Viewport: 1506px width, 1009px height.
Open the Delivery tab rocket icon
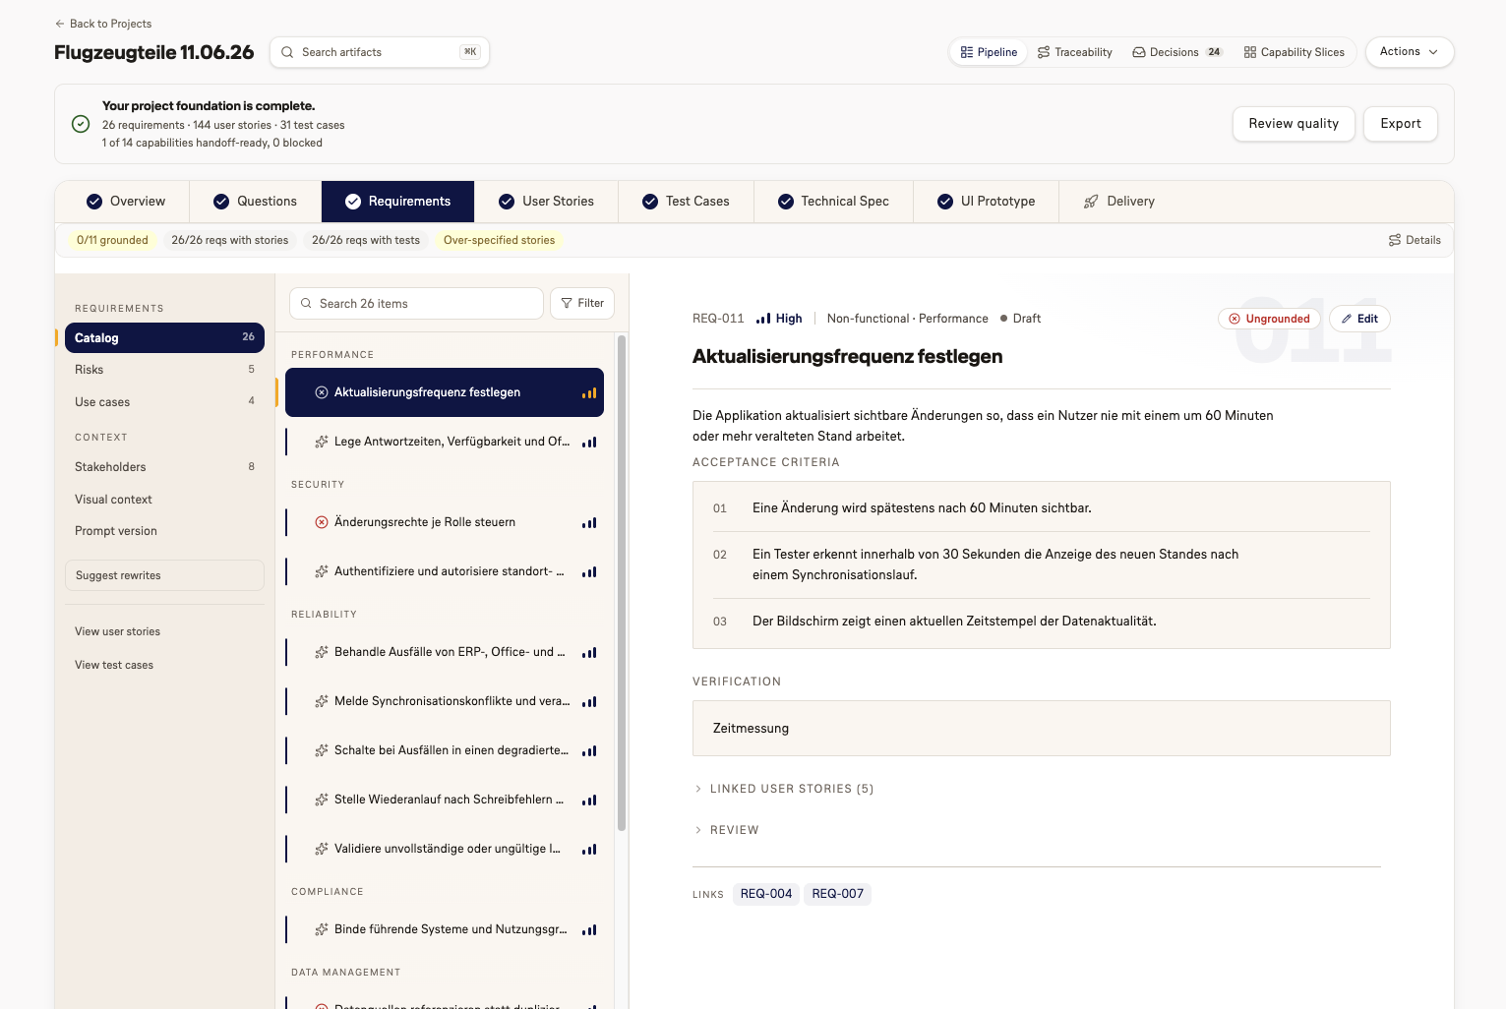(1091, 202)
